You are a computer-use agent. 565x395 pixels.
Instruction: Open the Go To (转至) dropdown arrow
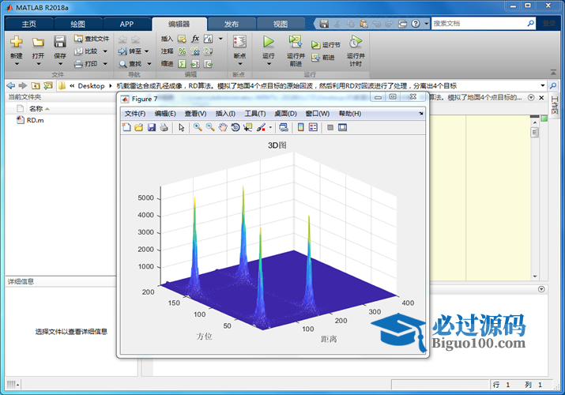147,51
